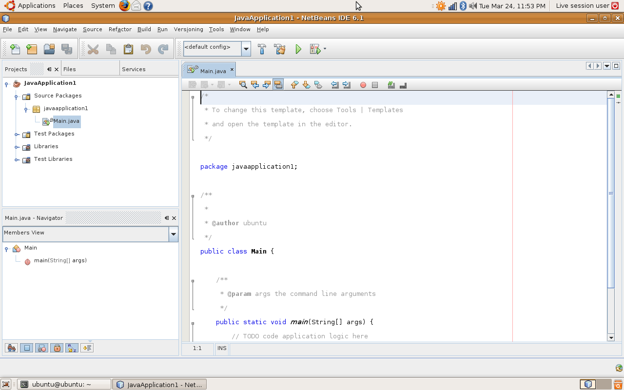Click the Debug Main Project icon
This screenshot has height=390, width=624.
[x=315, y=49]
